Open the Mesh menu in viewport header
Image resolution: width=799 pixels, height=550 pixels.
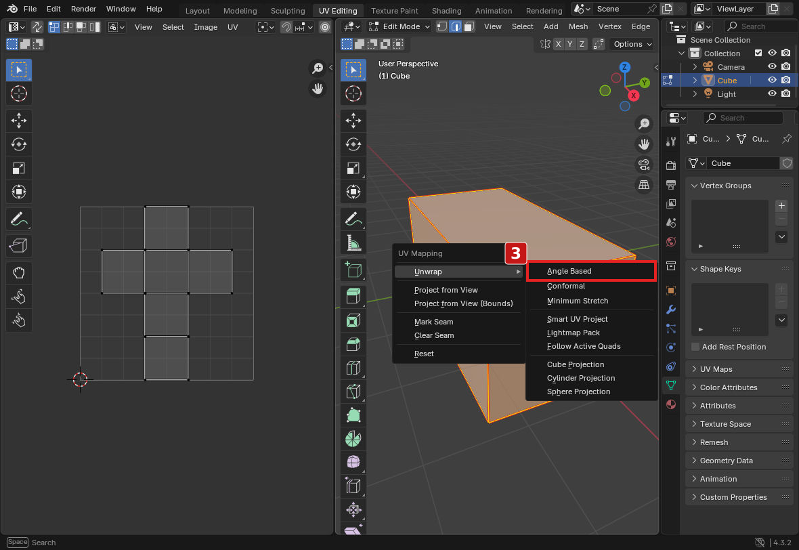[578, 26]
